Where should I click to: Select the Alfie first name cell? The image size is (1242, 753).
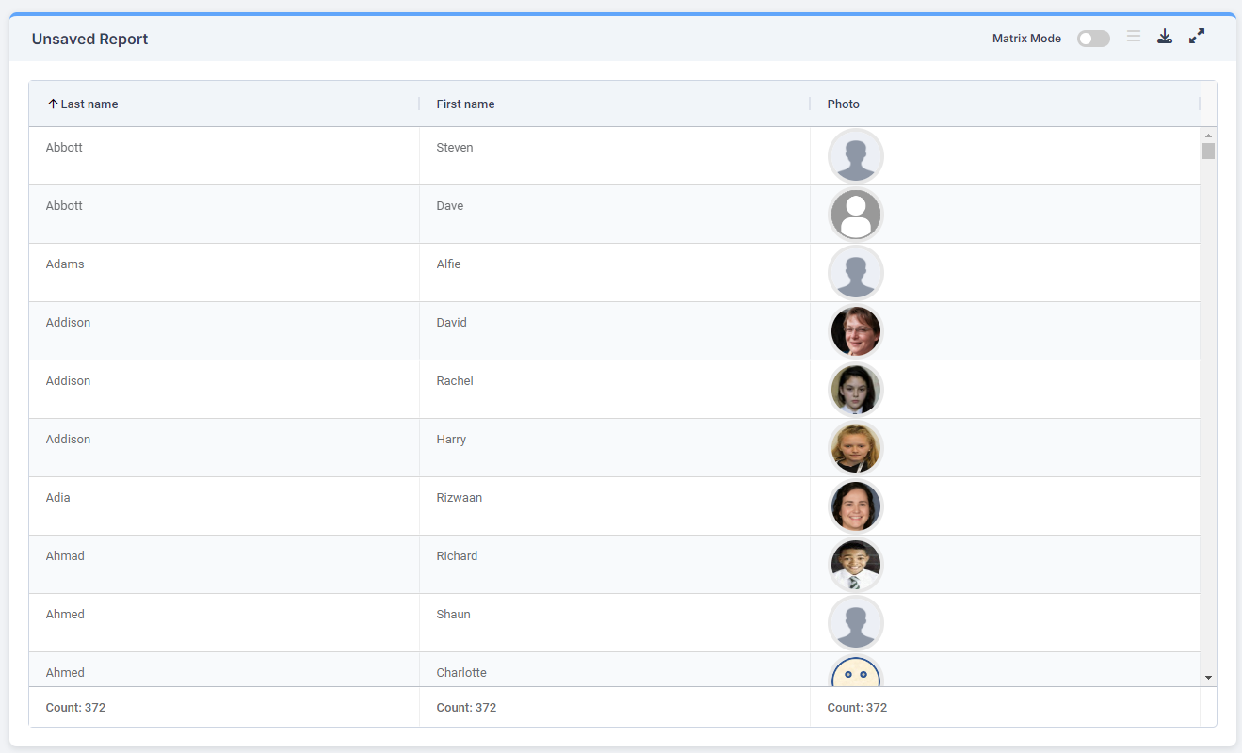448,264
